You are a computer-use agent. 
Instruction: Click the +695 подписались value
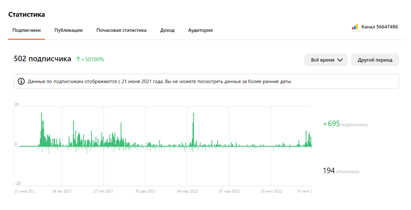(x=345, y=124)
